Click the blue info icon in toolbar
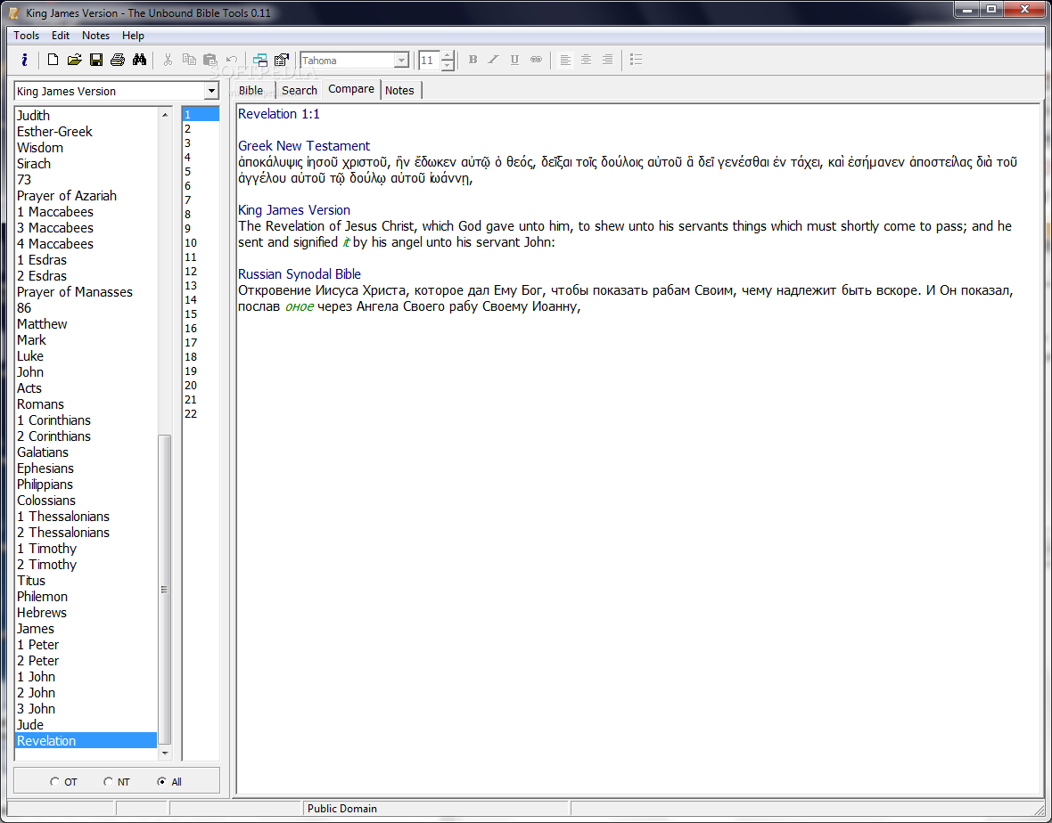The width and height of the screenshot is (1052, 823). pyautogui.click(x=24, y=60)
